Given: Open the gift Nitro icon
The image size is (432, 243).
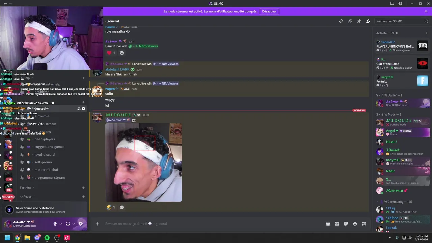Looking at the screenshot, I should coord(328,224).
